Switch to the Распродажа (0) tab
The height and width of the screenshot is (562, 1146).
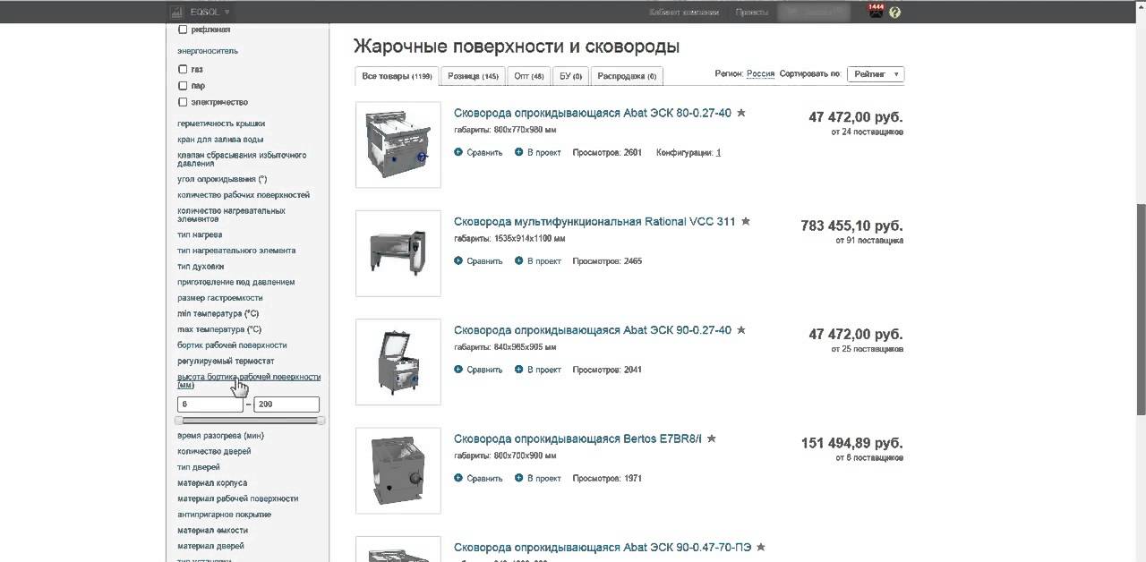627,76
